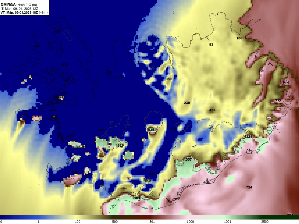The width and height of the screenshot is (299, 224).
Task: Click the 'DMI/IGA: Hæð 0°C (m)' title text
Action: 19,5
